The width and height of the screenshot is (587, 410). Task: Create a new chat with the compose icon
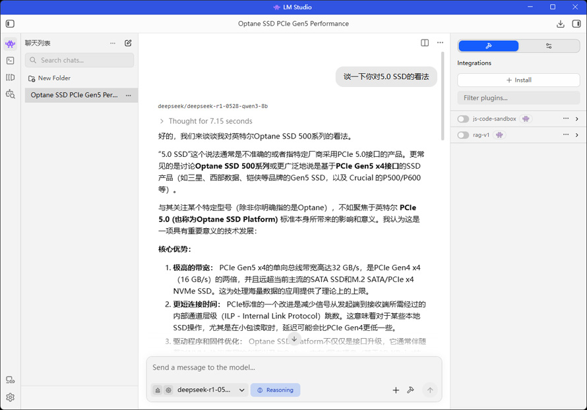tap(128, 43)
